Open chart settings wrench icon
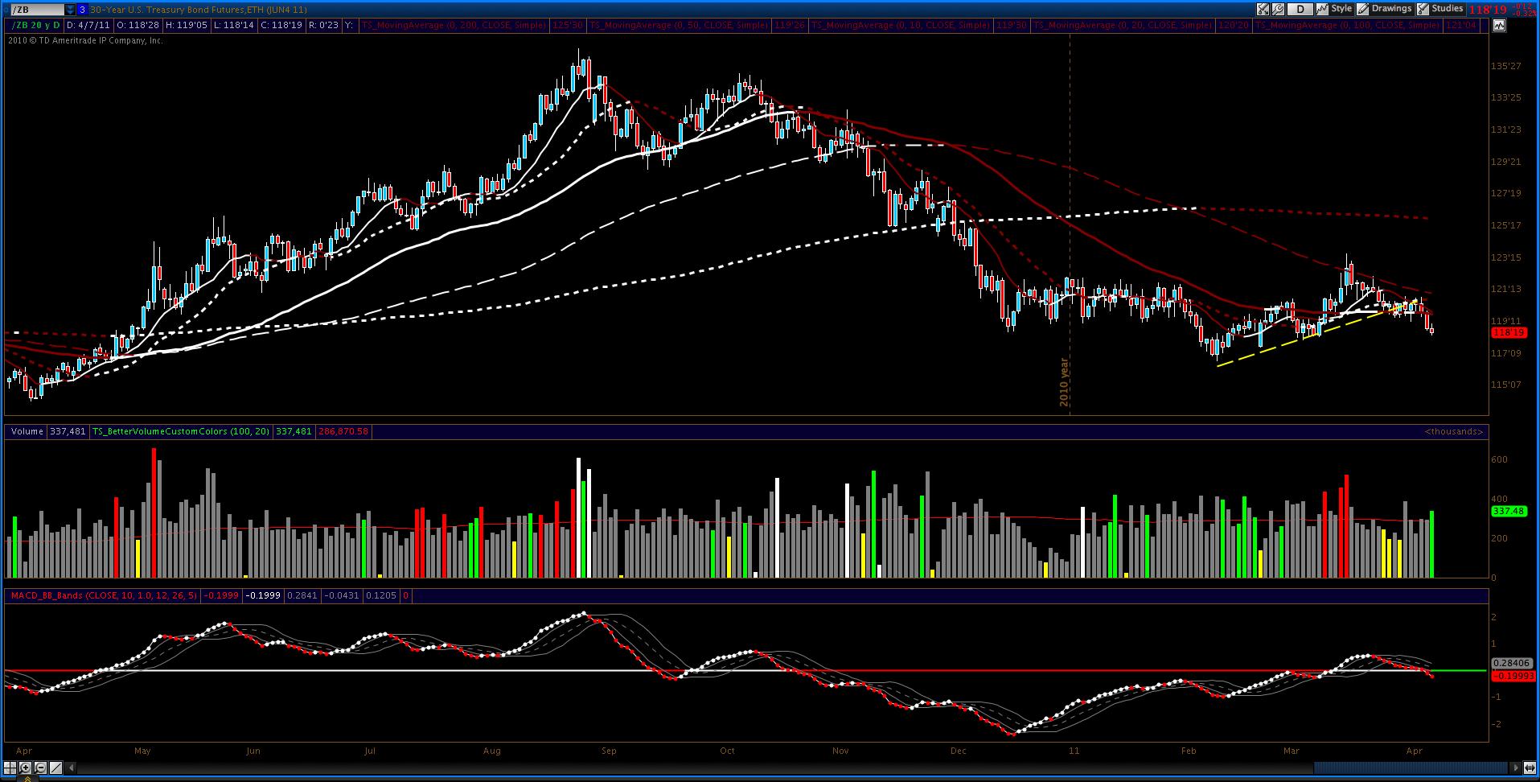This screenshot has width=1540, height=782. click(1279, 10)
